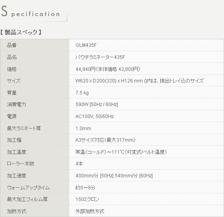Click the 加工速度 row label
Screen dimensions: 224x217
pos(16,176)
